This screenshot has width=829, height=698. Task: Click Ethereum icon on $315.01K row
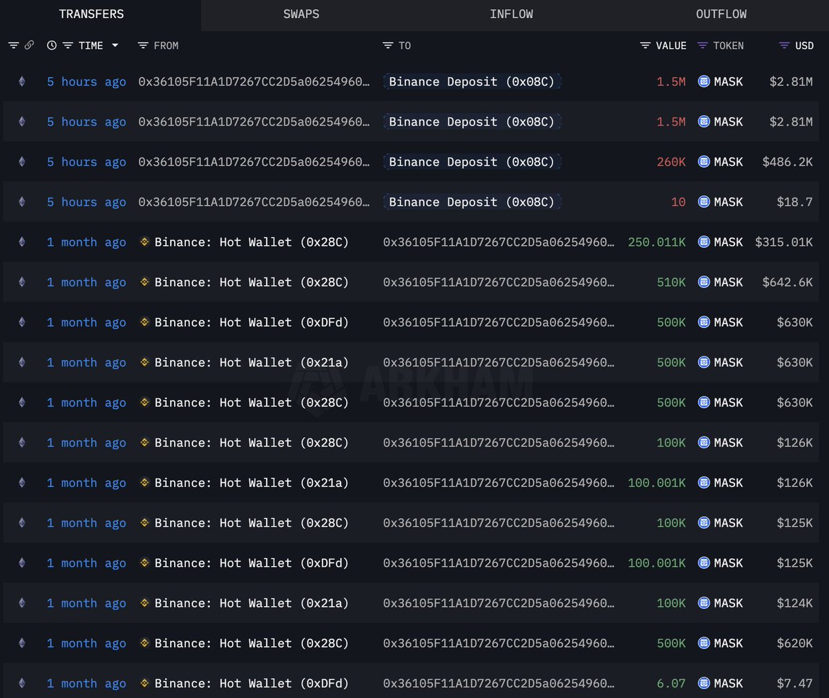click(x=22, y=242)
